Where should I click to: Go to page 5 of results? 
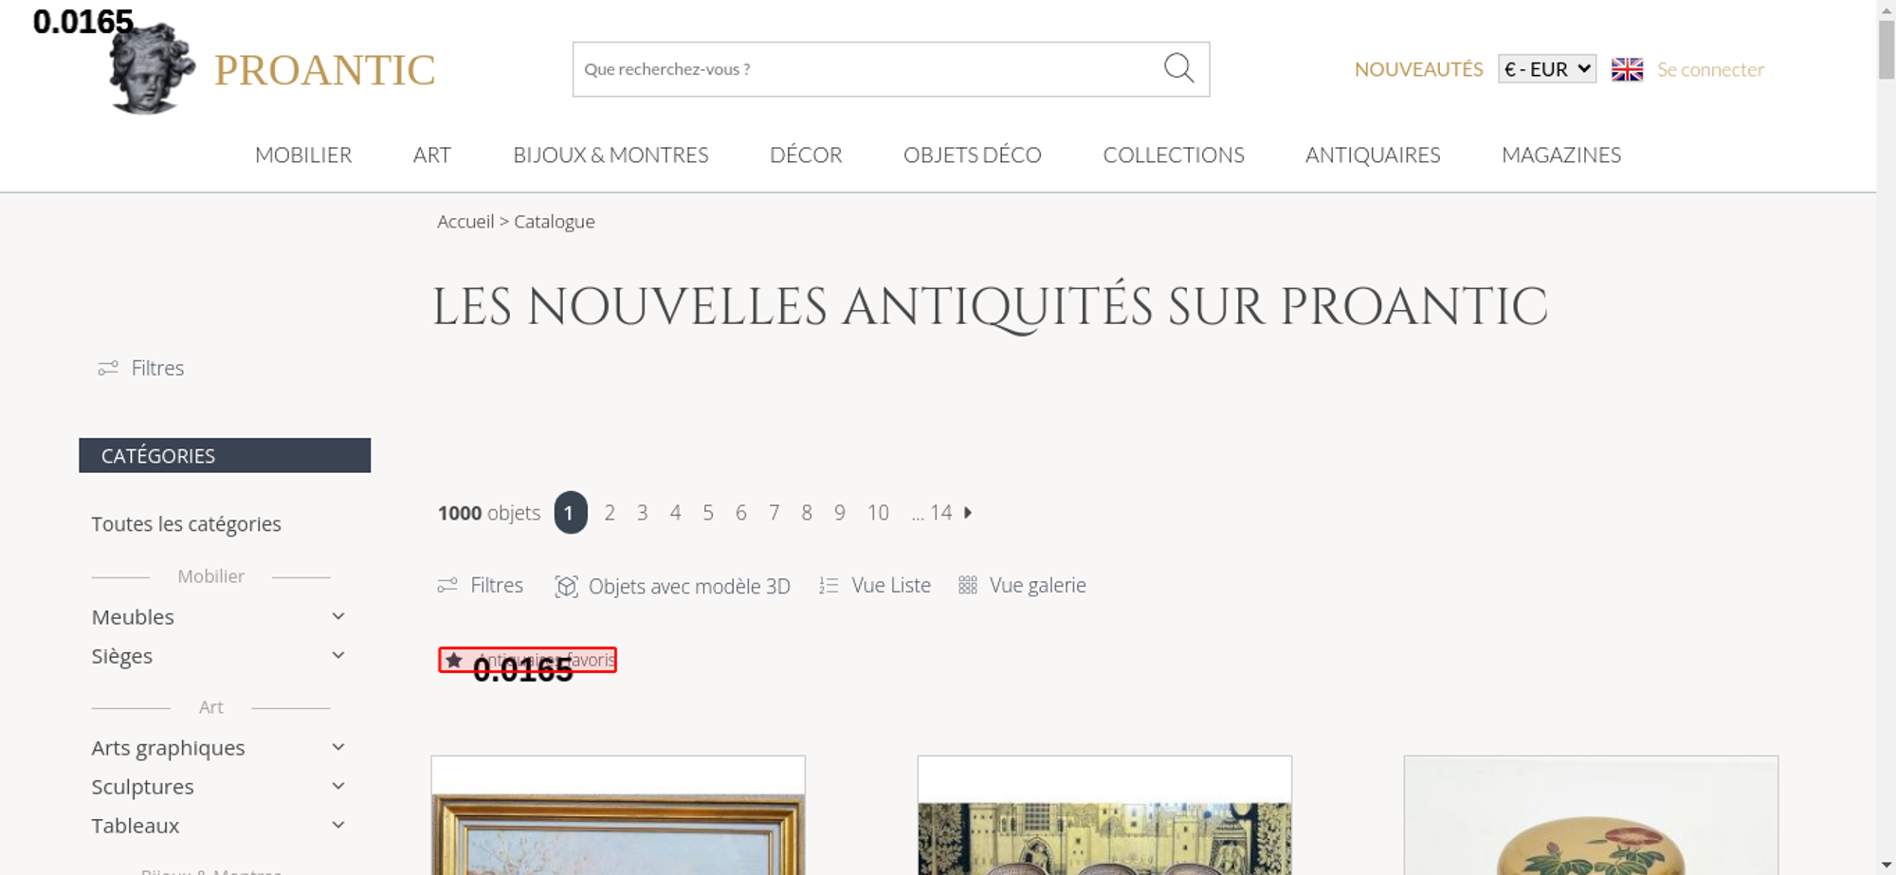tap(708, 513)
